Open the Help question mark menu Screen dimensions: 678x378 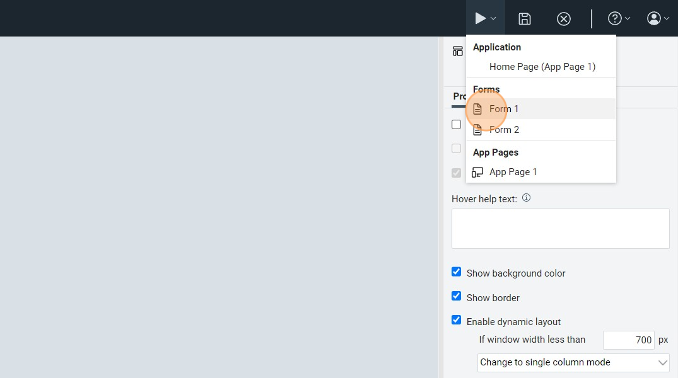coord(618,18)
